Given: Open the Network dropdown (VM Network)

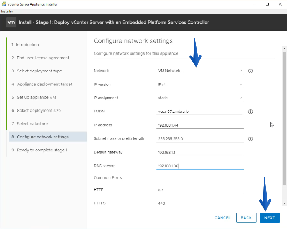Looking at the screenshot, I should pyautogui.click(x=200, y=71).
